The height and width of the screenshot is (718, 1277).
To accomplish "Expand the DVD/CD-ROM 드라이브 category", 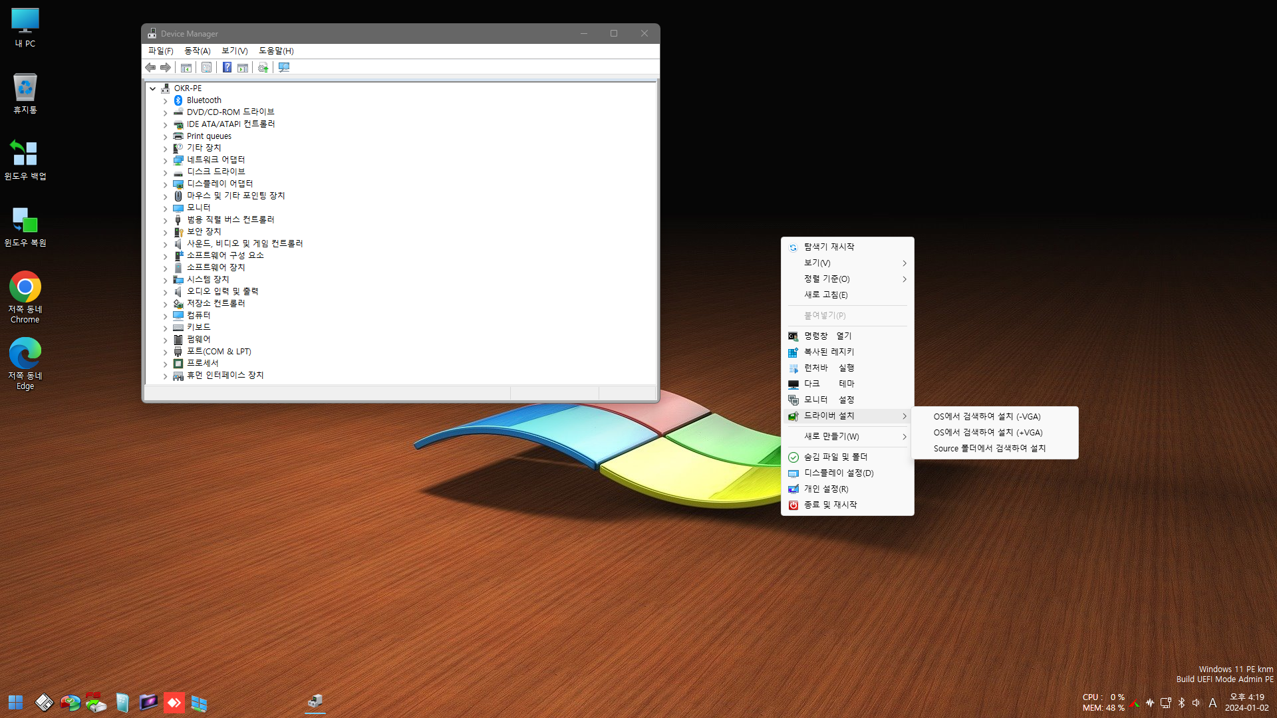I will [x=166, y=113].
